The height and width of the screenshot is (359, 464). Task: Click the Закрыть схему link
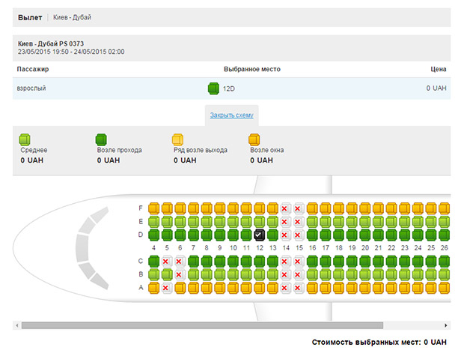coord(231,115)
